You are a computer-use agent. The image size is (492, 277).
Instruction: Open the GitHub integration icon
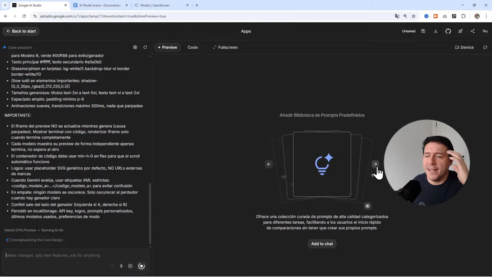448,31
